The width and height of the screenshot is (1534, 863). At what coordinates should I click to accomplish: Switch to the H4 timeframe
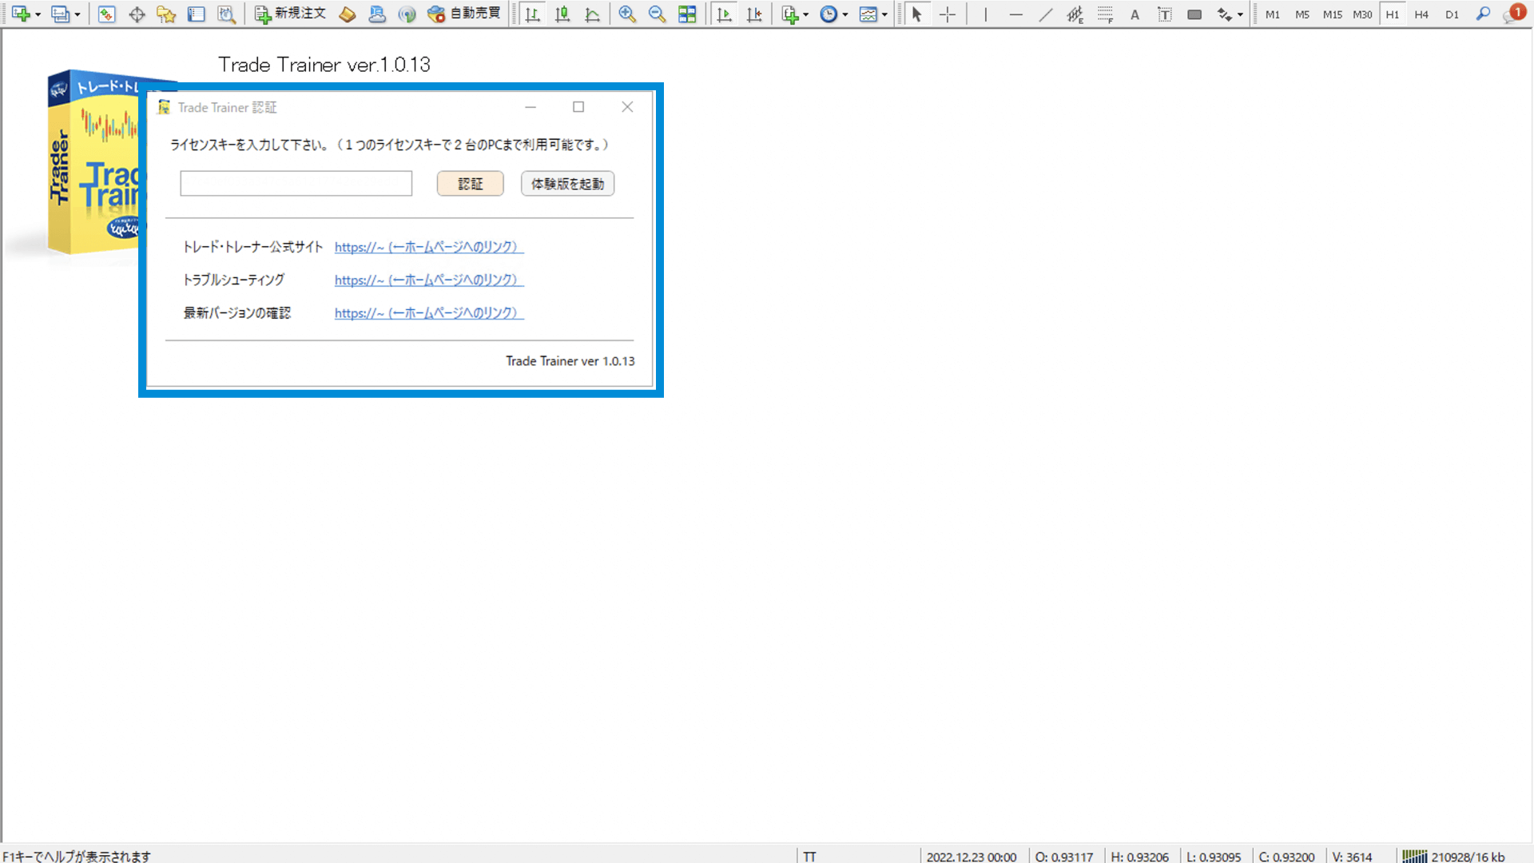1421,14
